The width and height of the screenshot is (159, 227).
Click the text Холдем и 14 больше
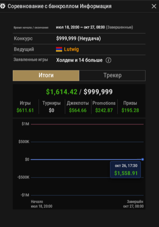pyautogui.click(x=79, y=60)
